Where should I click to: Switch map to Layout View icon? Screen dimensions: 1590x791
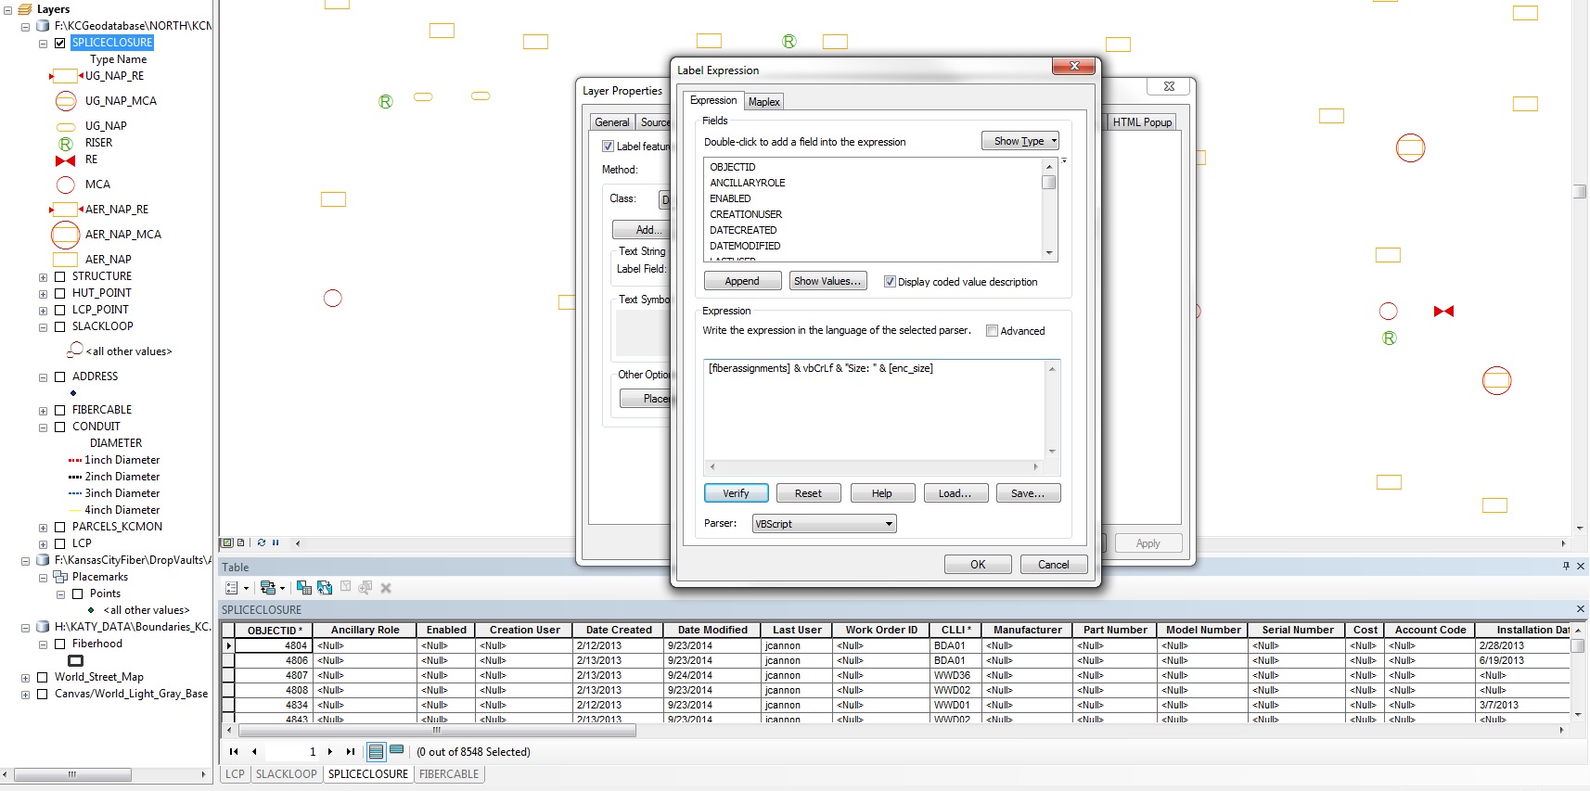(241, 542)
